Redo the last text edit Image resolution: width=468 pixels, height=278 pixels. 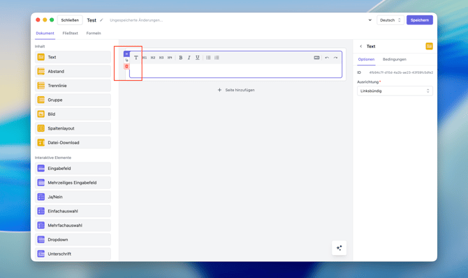point(335,58)
